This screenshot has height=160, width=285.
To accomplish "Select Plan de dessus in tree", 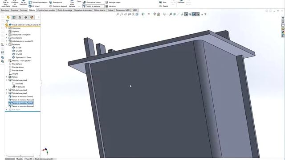I will point(18,67).
